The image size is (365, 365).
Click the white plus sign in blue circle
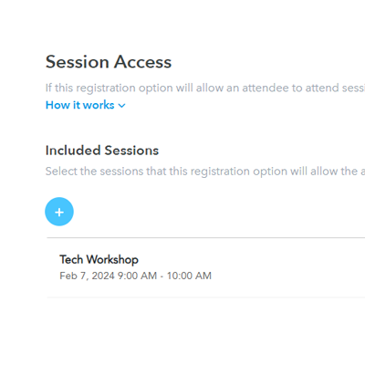point(59,212)
